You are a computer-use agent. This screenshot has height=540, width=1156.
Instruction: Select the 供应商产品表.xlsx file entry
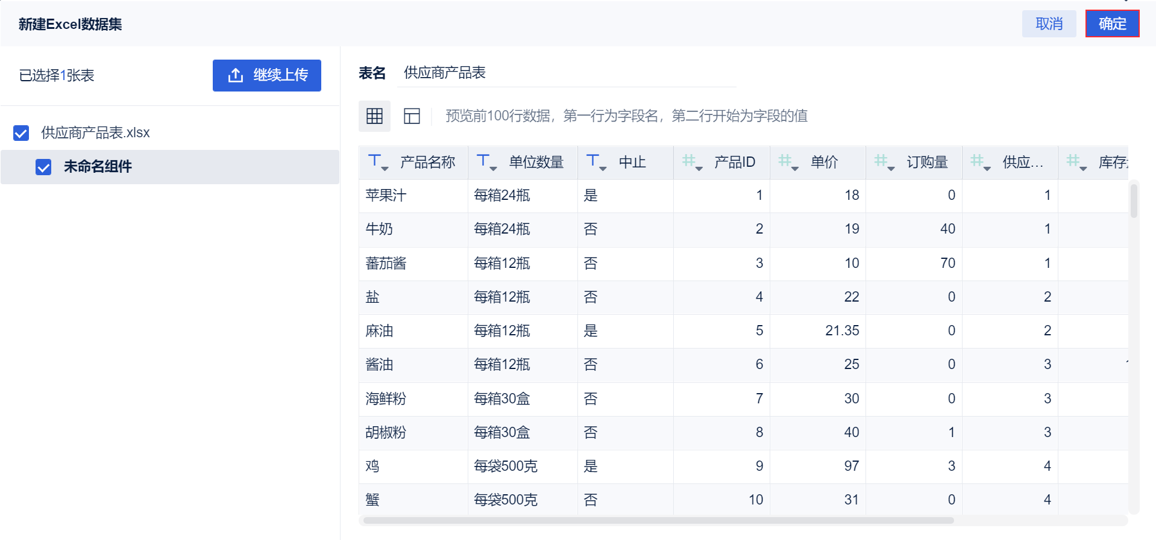click(95, 133)
